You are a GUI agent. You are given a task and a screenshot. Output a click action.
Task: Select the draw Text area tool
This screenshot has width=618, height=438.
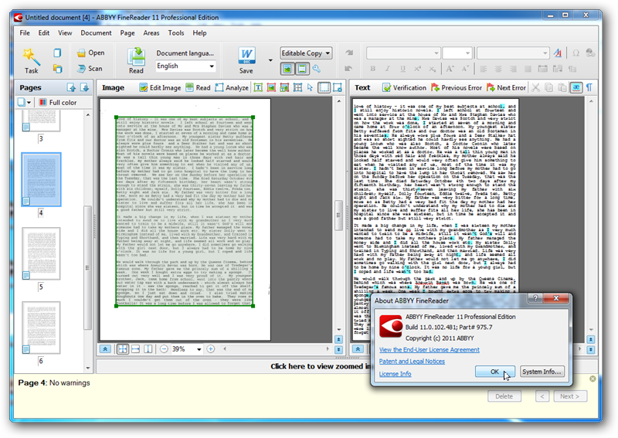[258, 87]
